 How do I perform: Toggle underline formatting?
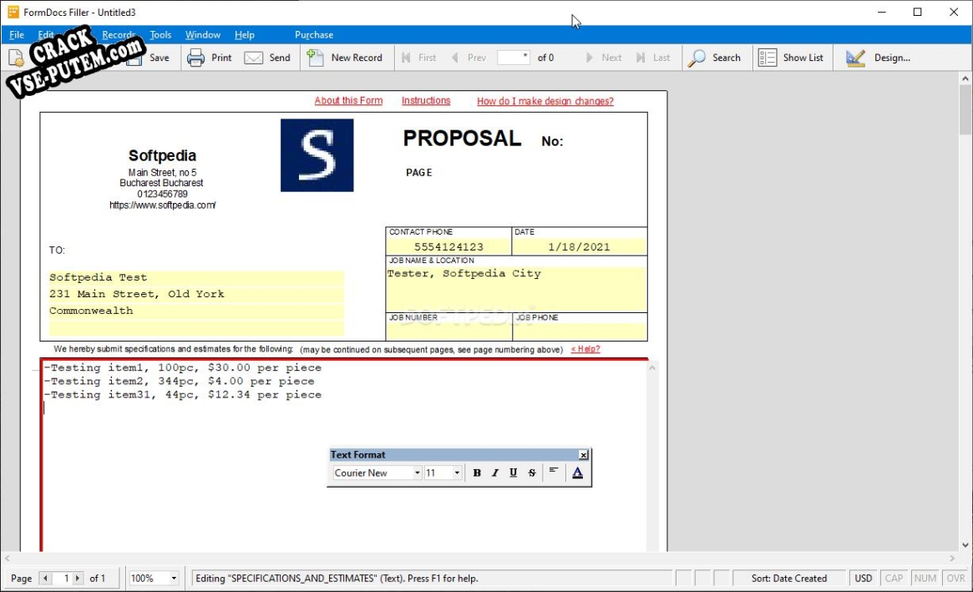513,473
